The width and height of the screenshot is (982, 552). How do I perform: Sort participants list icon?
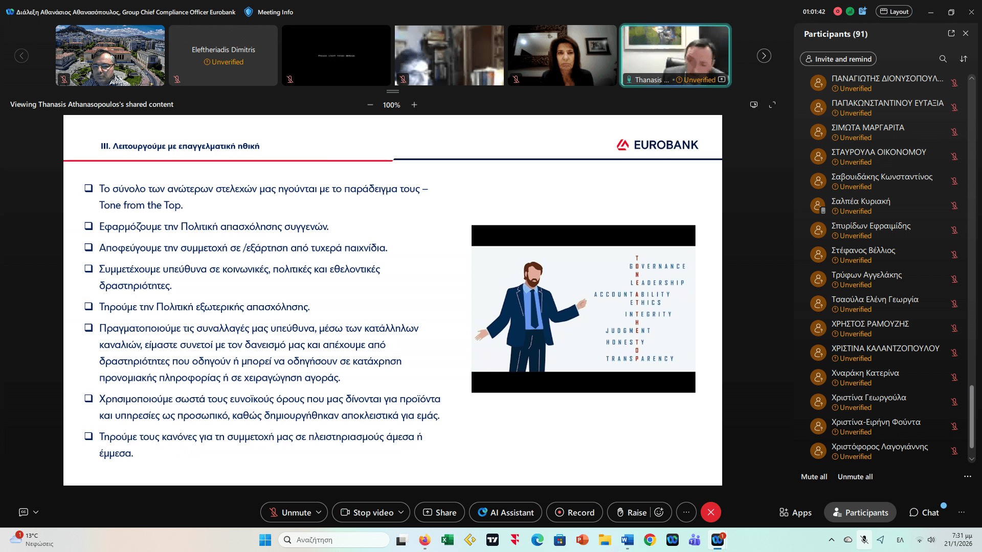click(x=964, y=59)
